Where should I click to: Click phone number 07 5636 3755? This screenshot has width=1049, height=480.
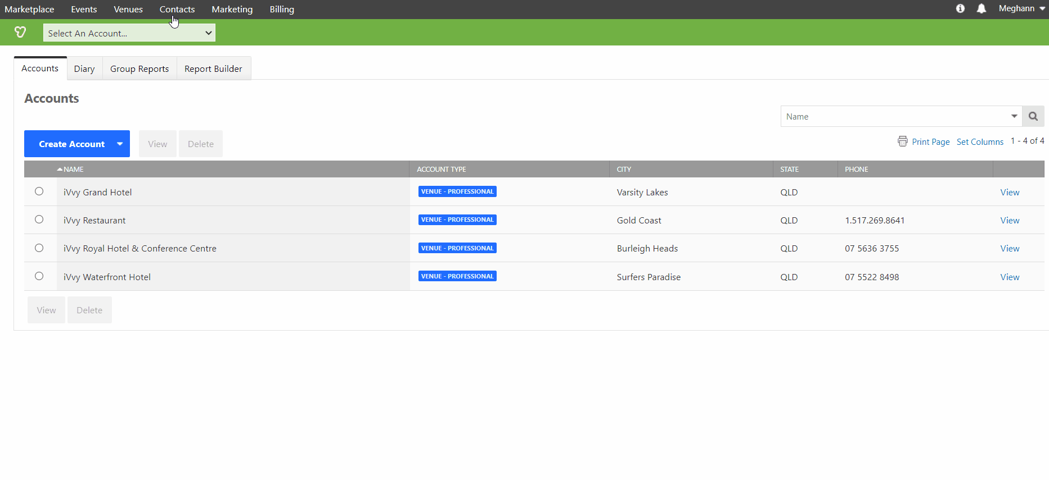(872, 248)
